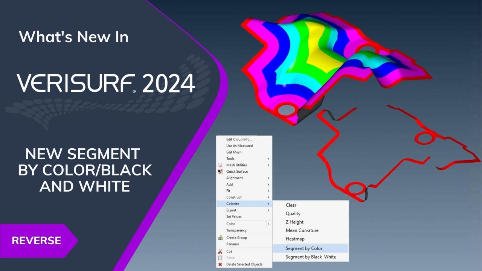Image resolution: width=482 pixels, height=271 pixels.
Task: Click the Create Group icon
Action: pyautogui.click(x=220, y=238)
